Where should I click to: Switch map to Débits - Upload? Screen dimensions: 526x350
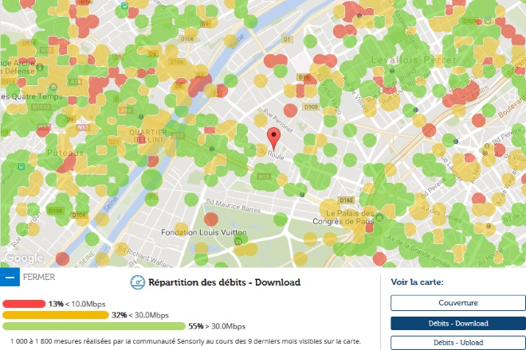point(458,342)
